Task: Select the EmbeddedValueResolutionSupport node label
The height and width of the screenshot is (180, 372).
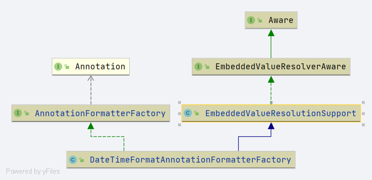Action: [281, 113]
